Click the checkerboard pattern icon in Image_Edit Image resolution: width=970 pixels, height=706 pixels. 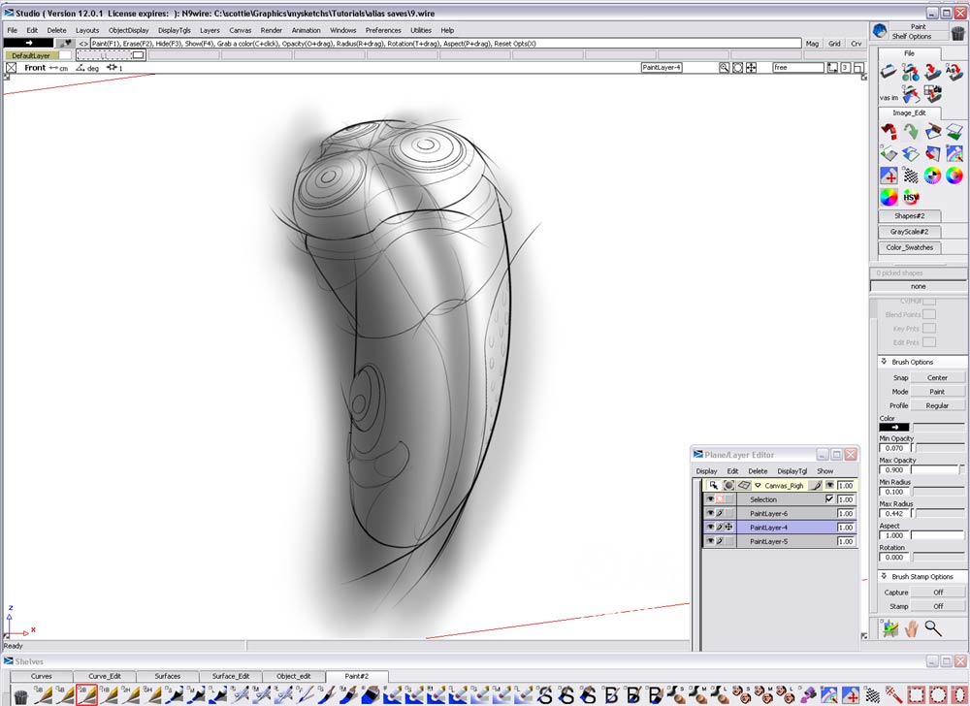[911, 176]
